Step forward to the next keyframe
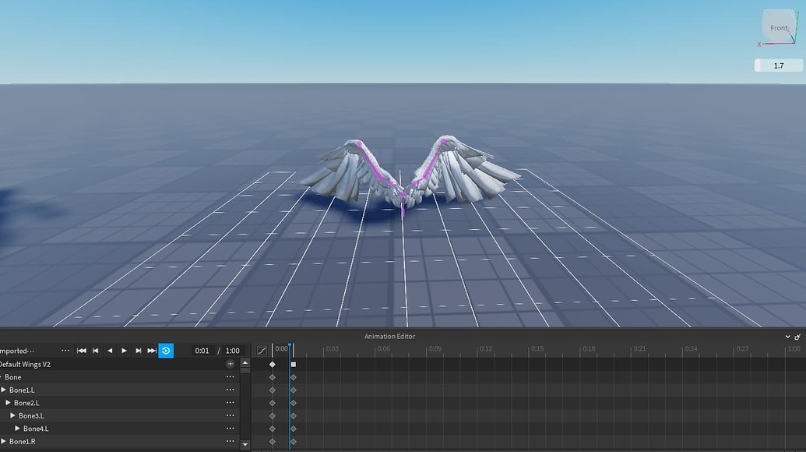The image size is (806, 452). pos(139,351)
